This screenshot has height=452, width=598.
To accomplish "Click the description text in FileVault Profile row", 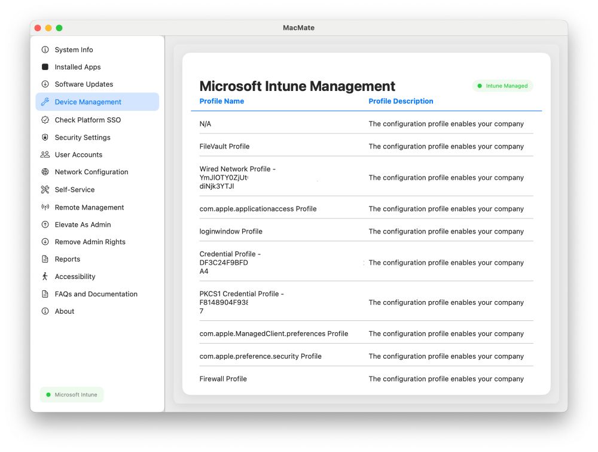I will [x=446, y=146].
